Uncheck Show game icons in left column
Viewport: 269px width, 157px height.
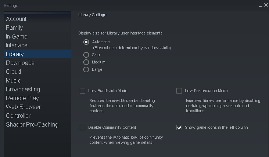tap(179, 128)
